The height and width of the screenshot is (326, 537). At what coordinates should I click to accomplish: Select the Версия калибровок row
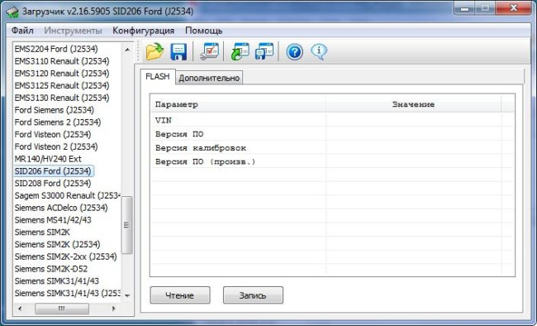(332, 148)
